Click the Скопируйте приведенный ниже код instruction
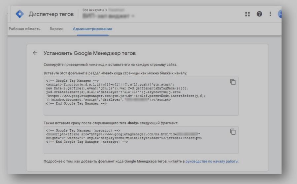 coord(110,64)
